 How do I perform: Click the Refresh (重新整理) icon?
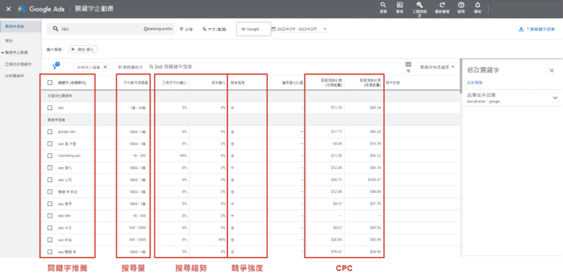pos(443,5)
